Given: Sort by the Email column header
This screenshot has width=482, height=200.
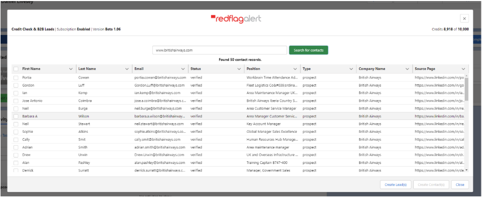Looking at the screenshot, I should [x=139, y=69].
